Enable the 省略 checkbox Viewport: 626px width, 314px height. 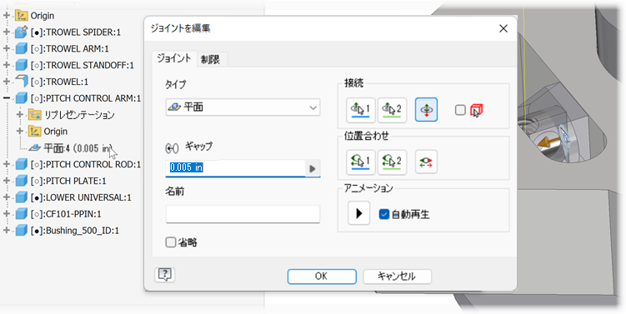171,242
